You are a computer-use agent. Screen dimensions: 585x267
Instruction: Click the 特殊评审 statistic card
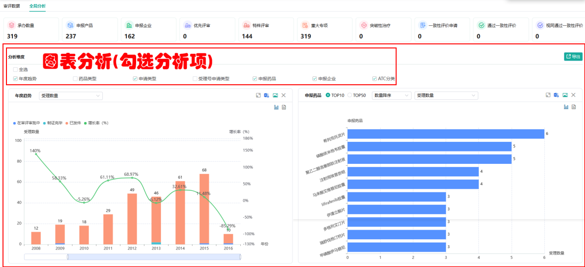click(x=266, y=30)
